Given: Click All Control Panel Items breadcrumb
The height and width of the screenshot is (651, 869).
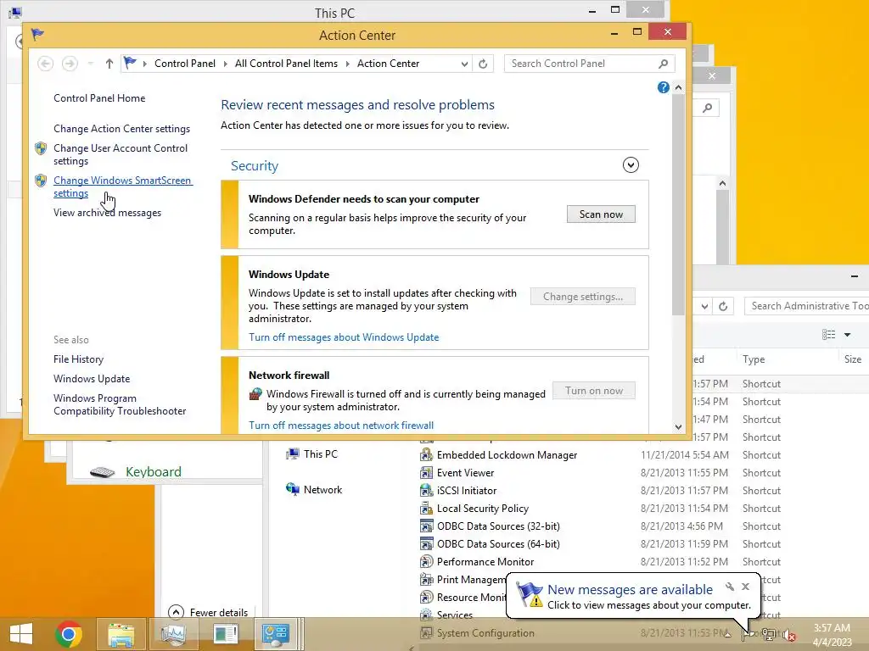Looking at the screenshot, I should [x=286, y=64].
